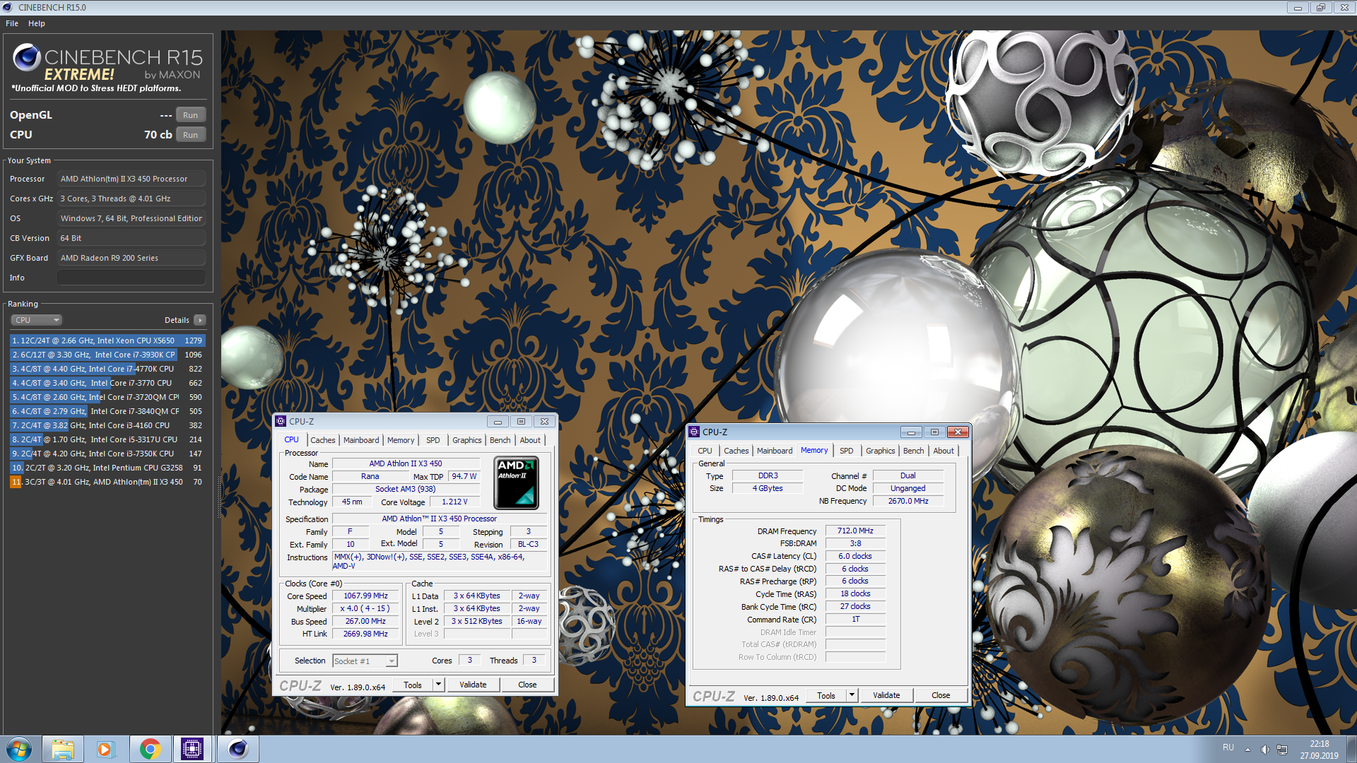Switch to Cinebench taskbar icon
Screen dimensions: 1357x763
(x=238, y=749)
